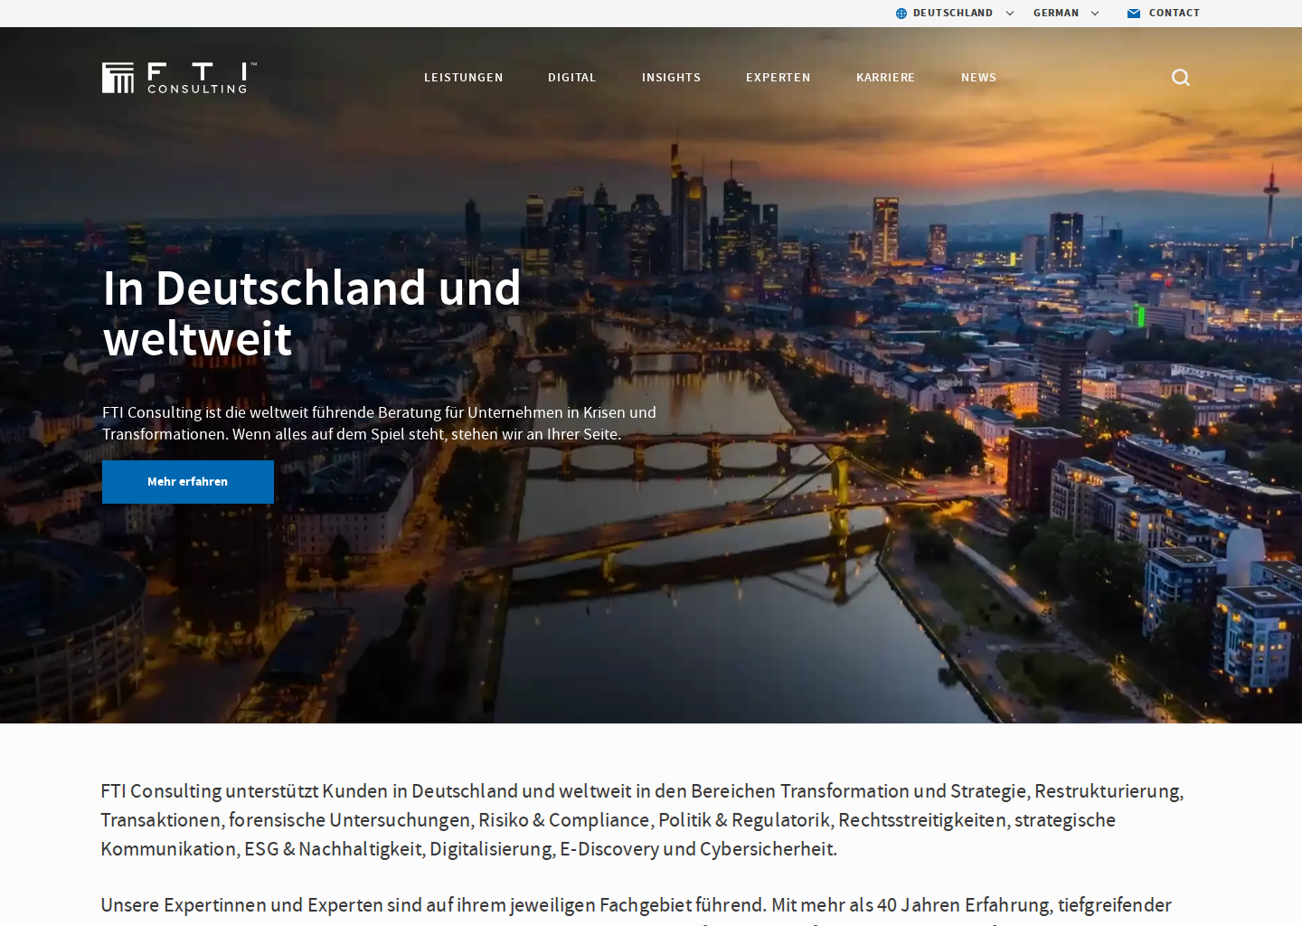1302x926 pixels.
Task: Click the envelope icon beside Contact
Action: pos(1134,14)
